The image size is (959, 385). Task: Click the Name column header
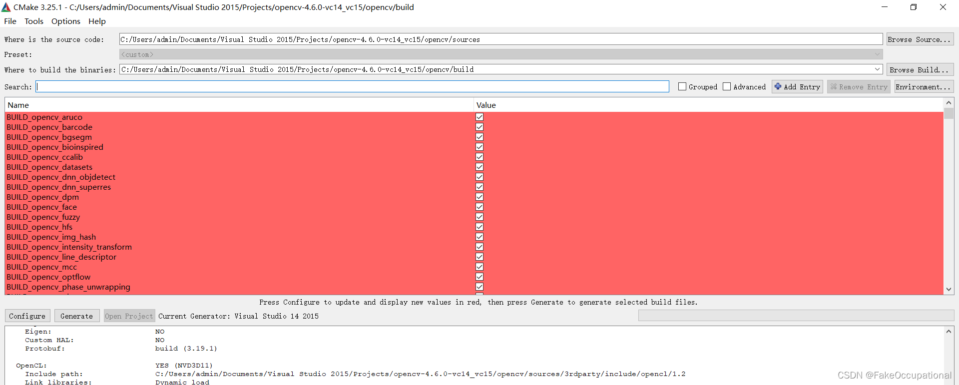pyautogui.click(x=239, y=105)
